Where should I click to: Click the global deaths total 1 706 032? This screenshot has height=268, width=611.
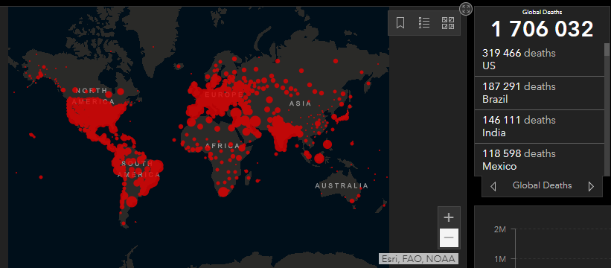[x=542, y=29]
